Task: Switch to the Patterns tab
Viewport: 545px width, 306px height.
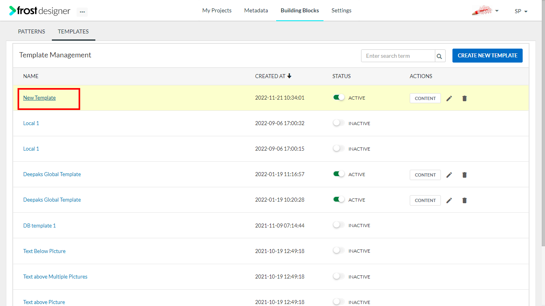Action: tap(32, 31)
